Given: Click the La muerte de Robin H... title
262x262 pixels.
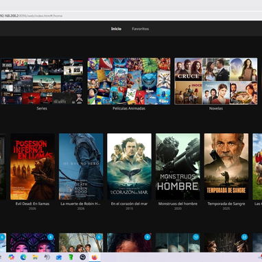Looking at the screenshot, I should pyautogui.click(x=81, y=204).
